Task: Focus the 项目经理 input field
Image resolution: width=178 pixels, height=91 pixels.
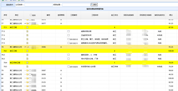Action: pos(76,5)
